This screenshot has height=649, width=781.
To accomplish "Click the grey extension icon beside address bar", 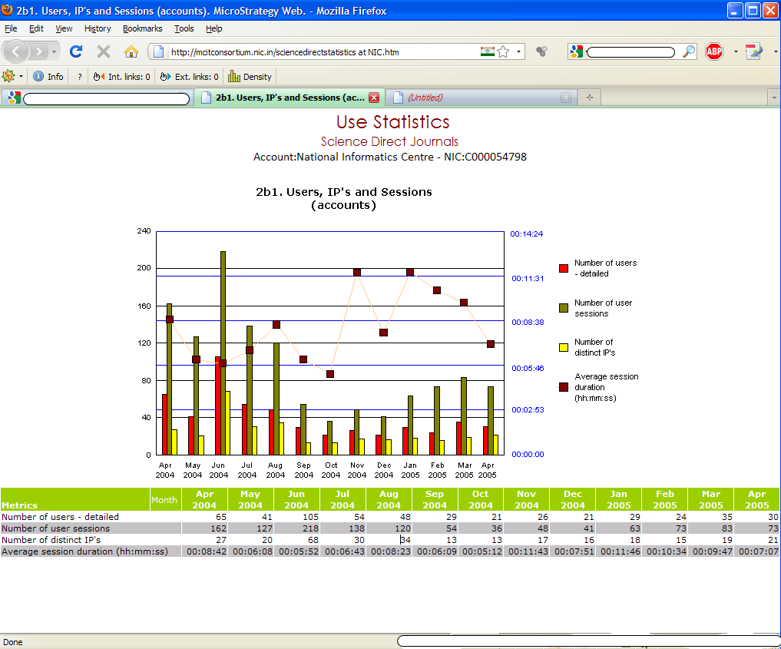I will [541, 51].
